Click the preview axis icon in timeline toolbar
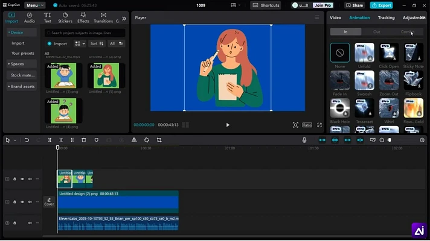Viewport: 430px width, 241px height. tap(373, 140)
